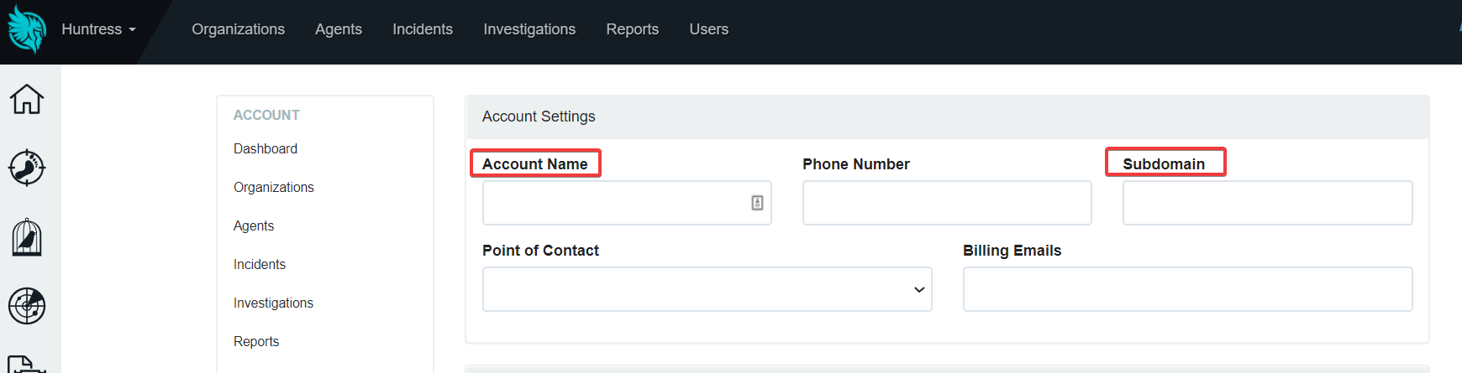Open Organizations in the top navigation
This screenshot has height=373, width=1462.
tap(238, 29)
